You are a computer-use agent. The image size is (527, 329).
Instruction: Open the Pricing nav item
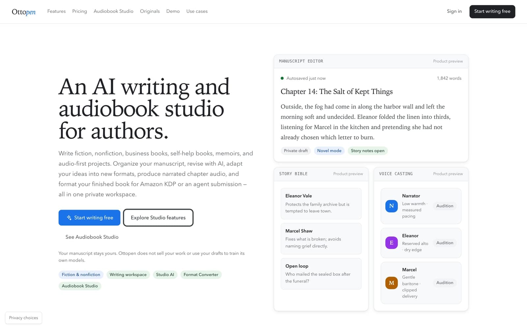pos(80,11)
